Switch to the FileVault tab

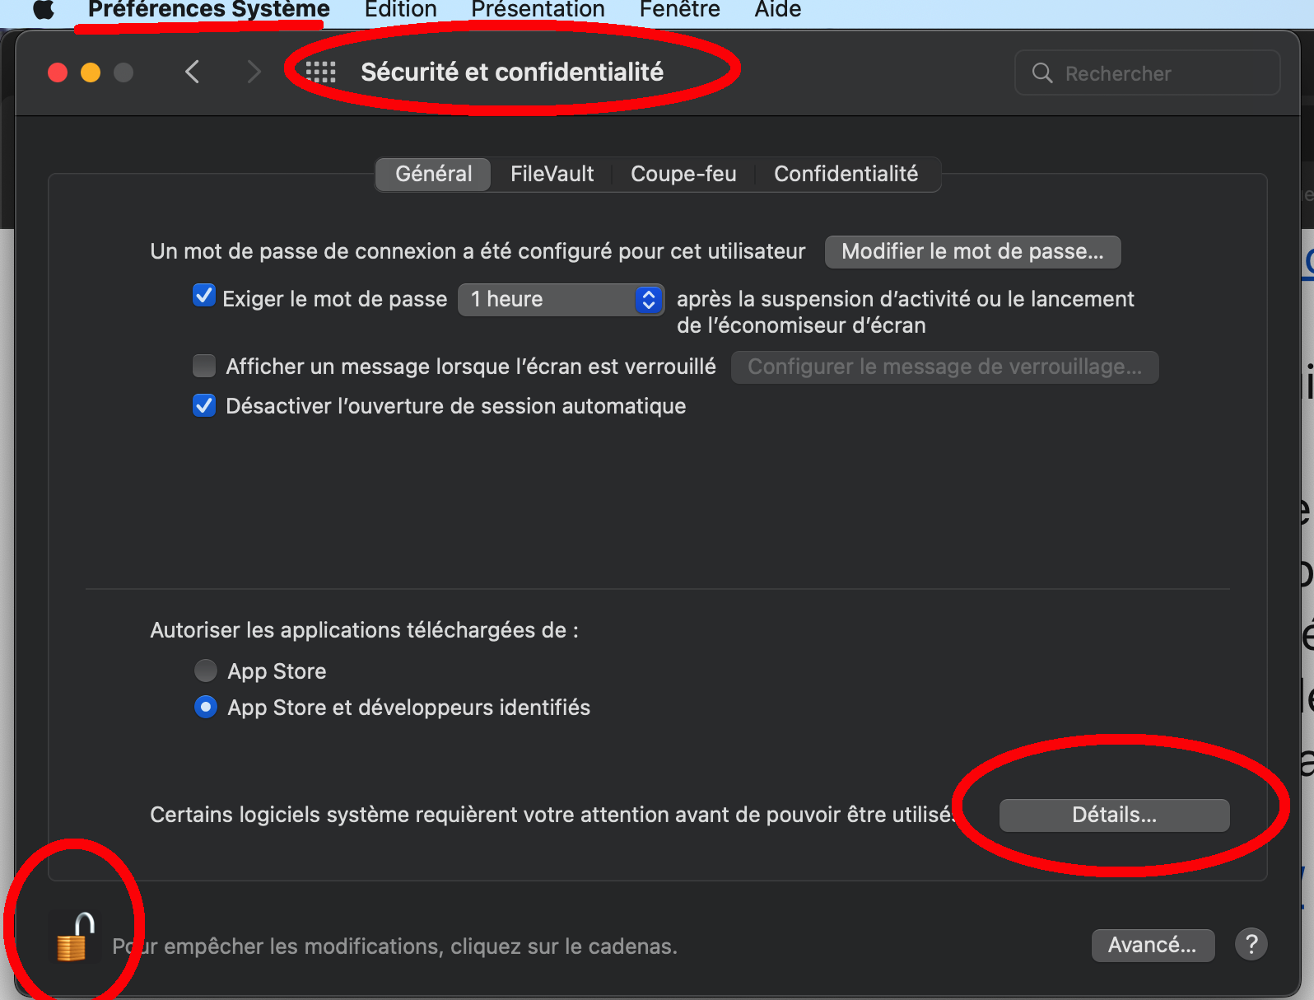click(552, 174)
